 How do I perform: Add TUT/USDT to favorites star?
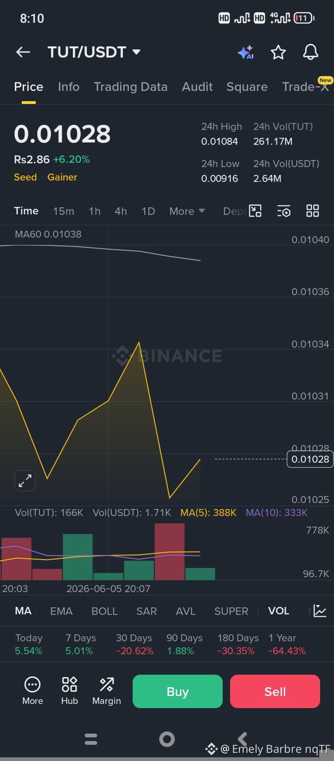coord(278,52)
